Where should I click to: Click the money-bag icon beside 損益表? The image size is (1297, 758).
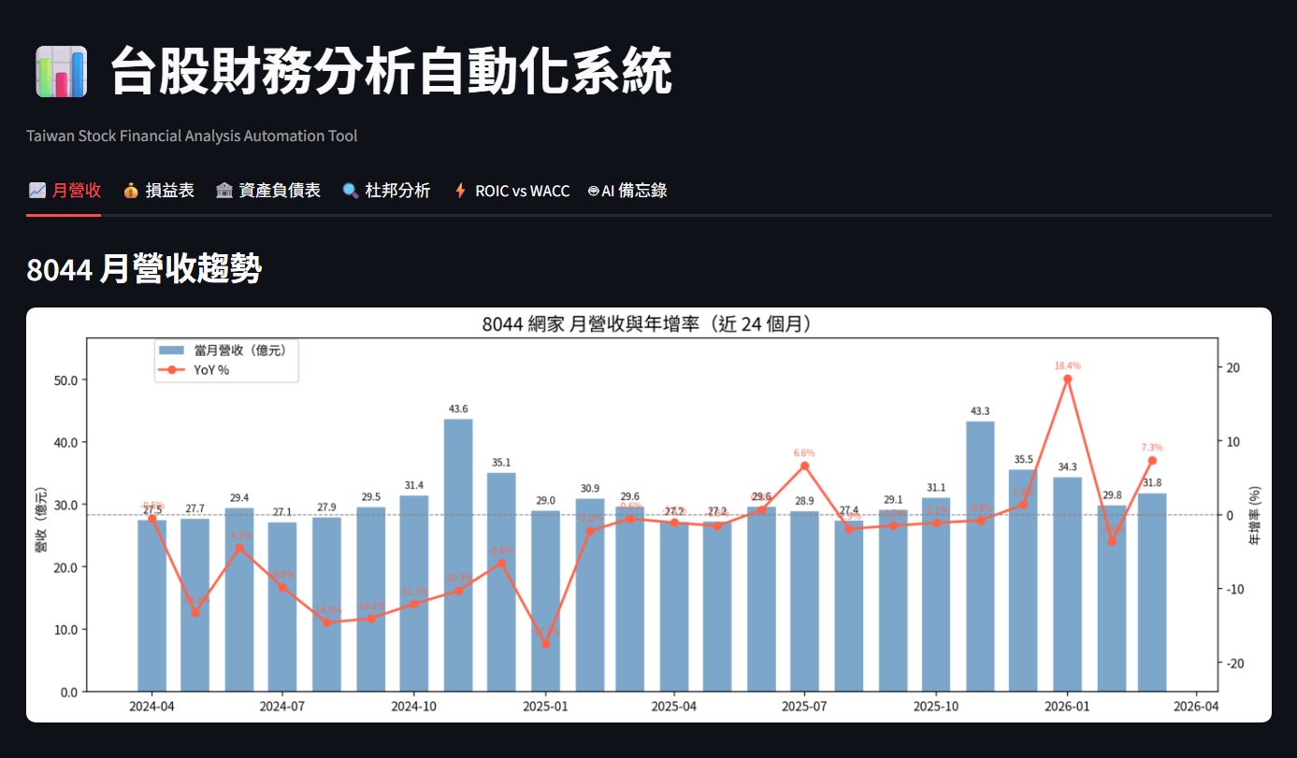click(132, 190)
